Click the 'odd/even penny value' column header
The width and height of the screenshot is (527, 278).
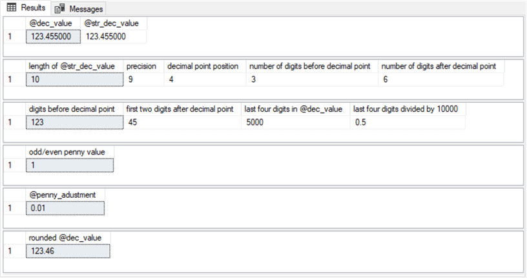tap(70, 152)
